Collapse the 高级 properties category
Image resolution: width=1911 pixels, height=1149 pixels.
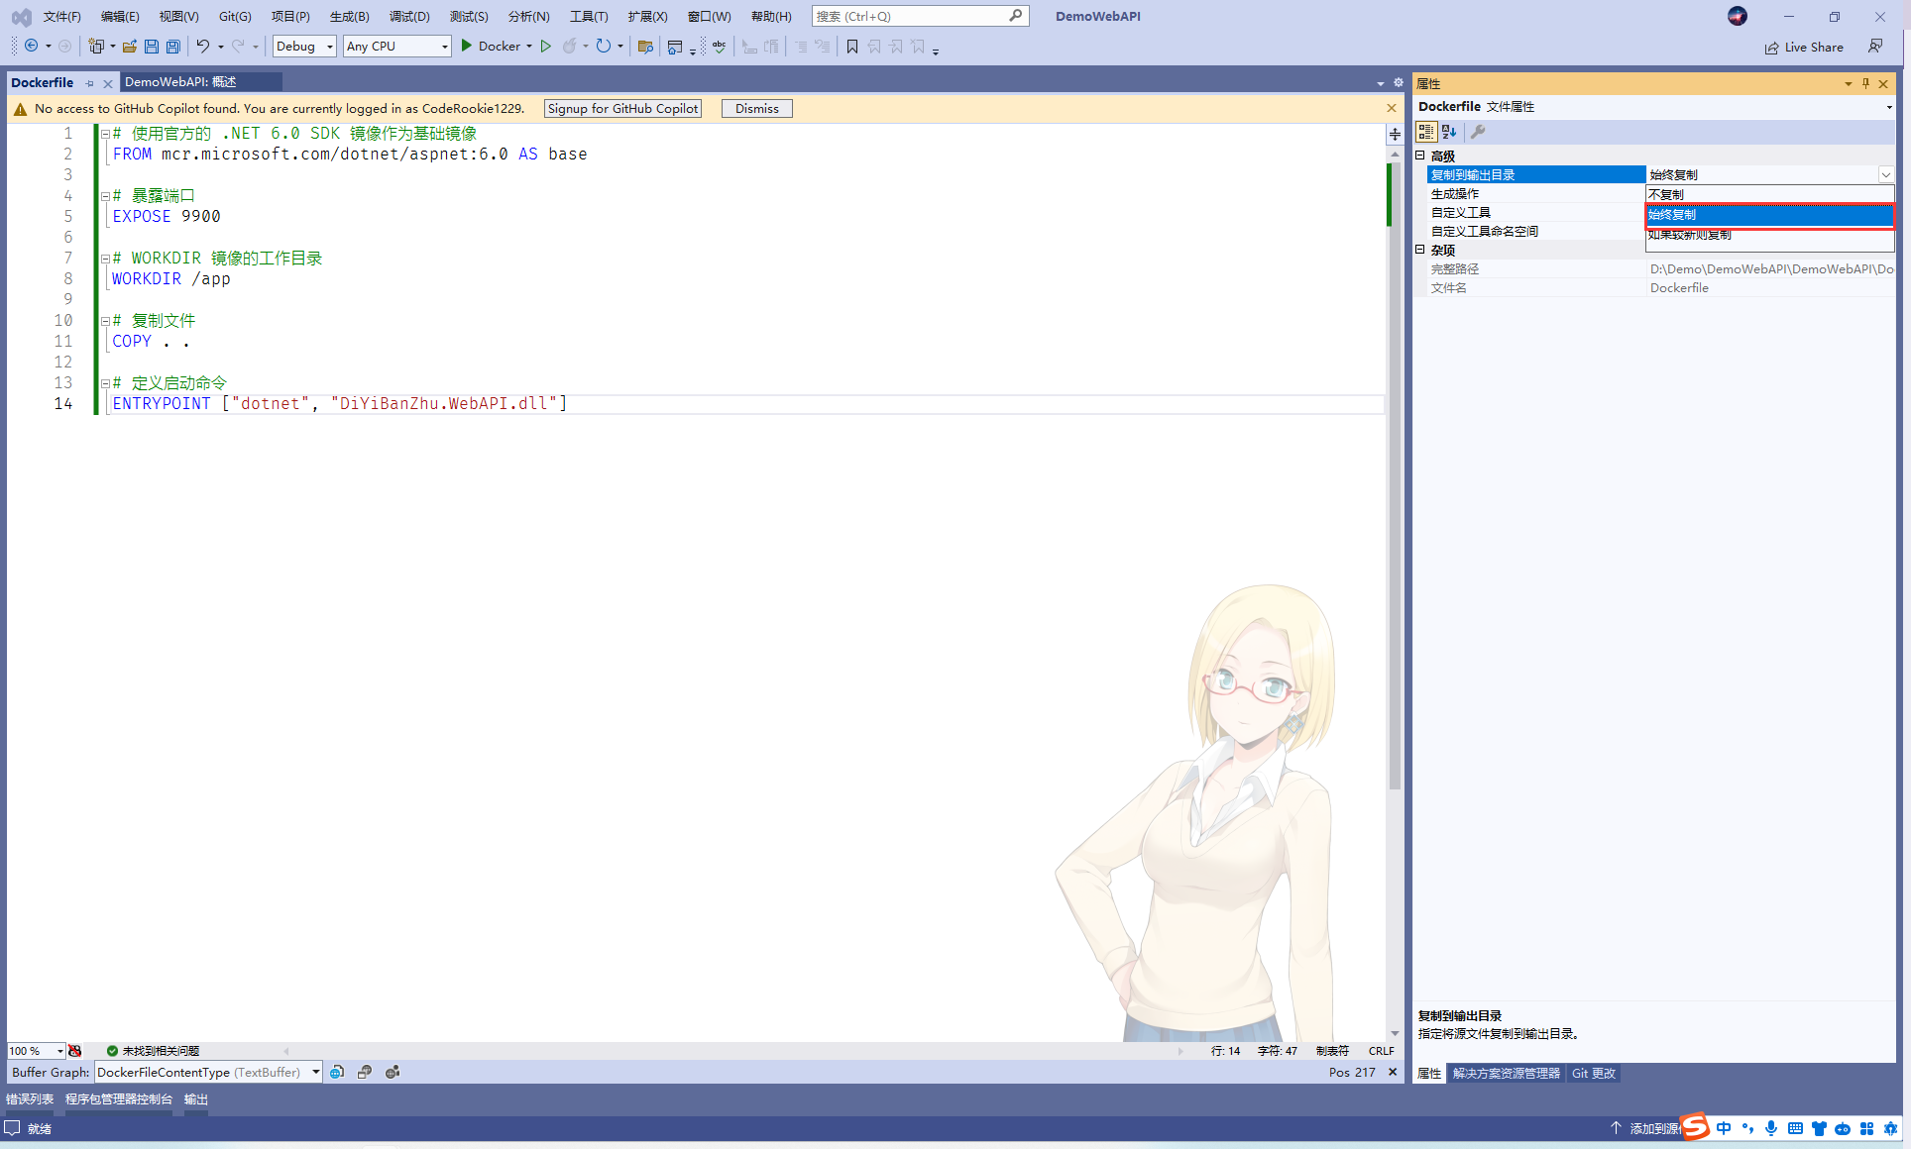tap(1420, 156)
